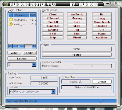
Task: Click the Client boot button
Action: 53,14
